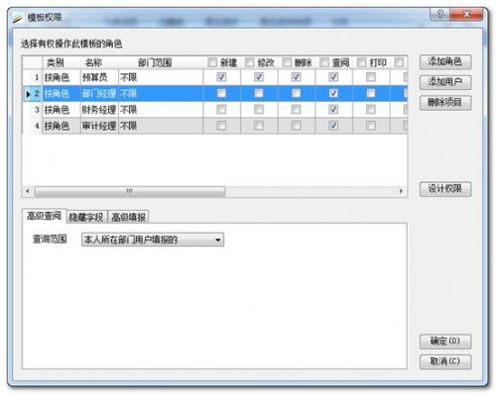Image resolution: width=496 pixels, height=394 pixels.
Task: Toggle the 删除 header checkbox
Action: click(287, 62)
